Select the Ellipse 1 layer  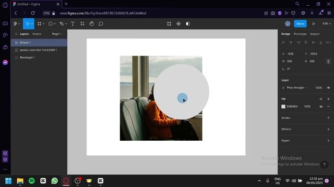tap(39, 43)
